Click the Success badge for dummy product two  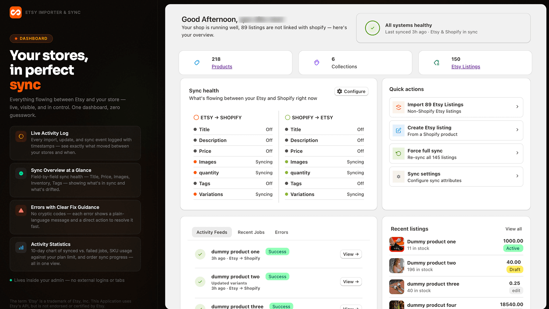(277, 277)
